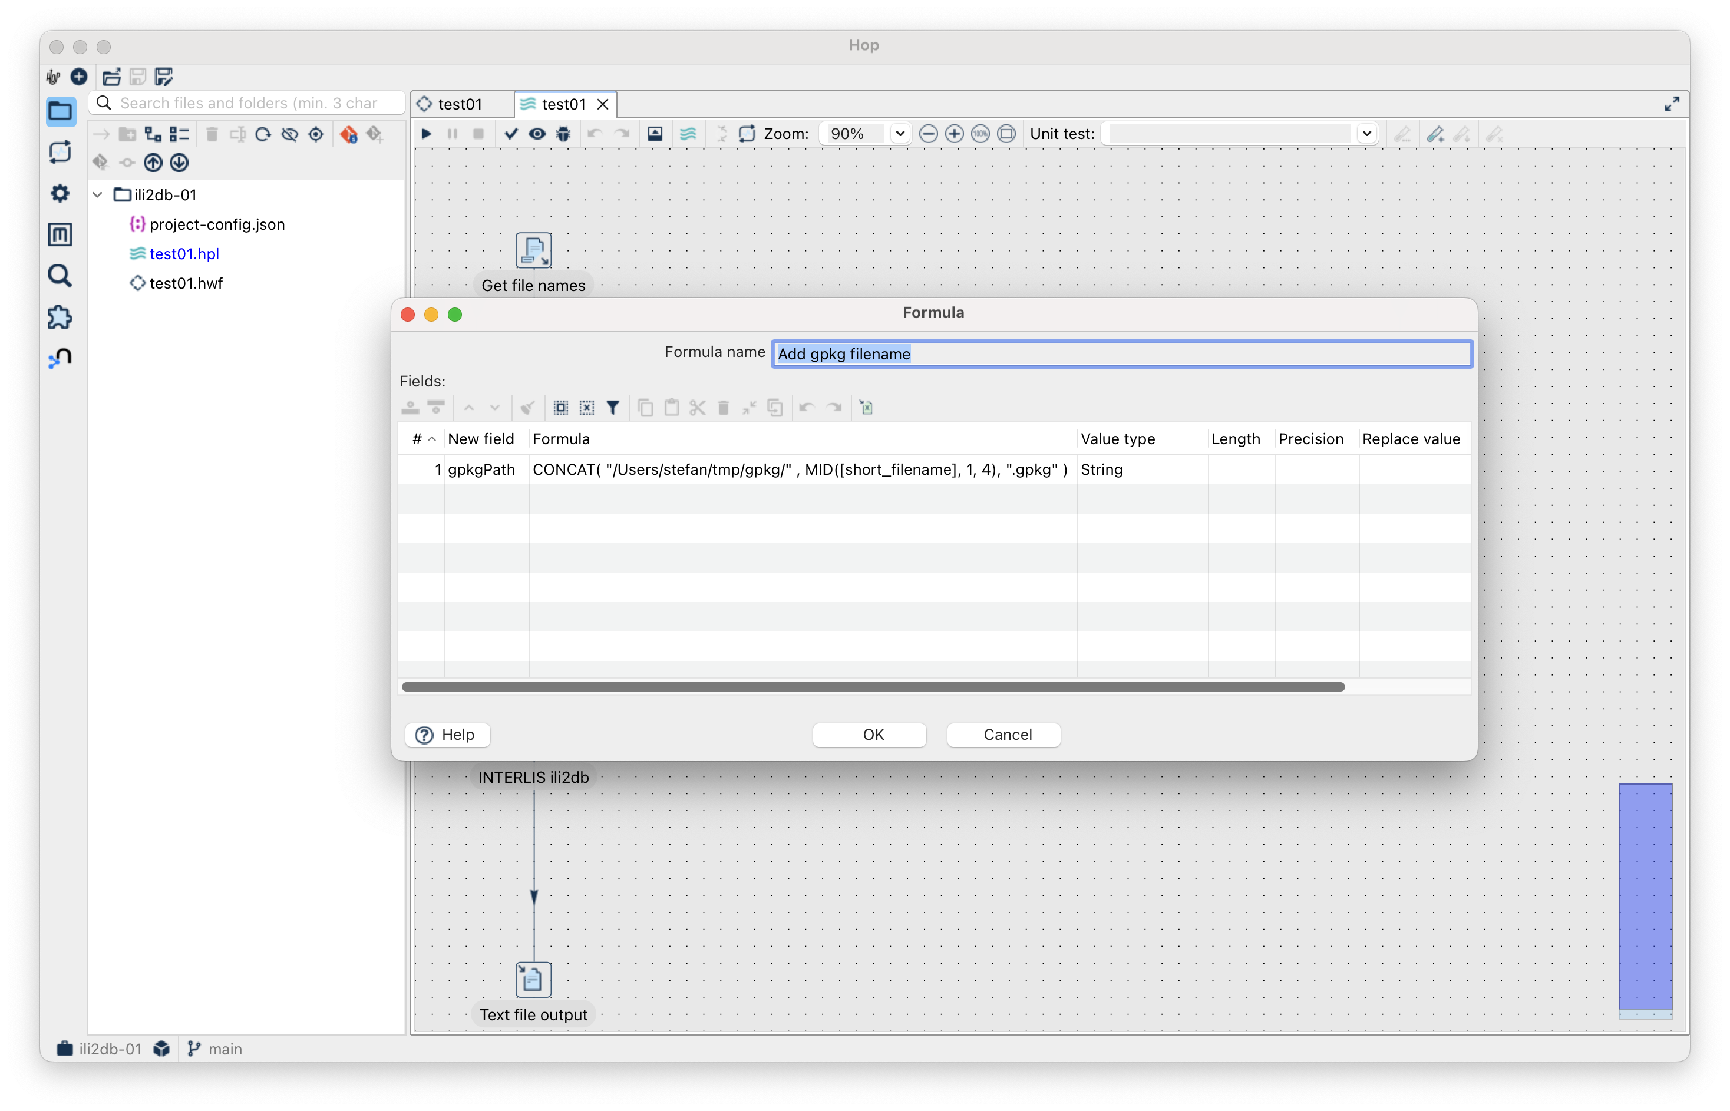This screenshot has width=1730, height=1111.
Task: Open test01.hwf in the file tree
Action: pyautogui.click(x=186, y=283)
